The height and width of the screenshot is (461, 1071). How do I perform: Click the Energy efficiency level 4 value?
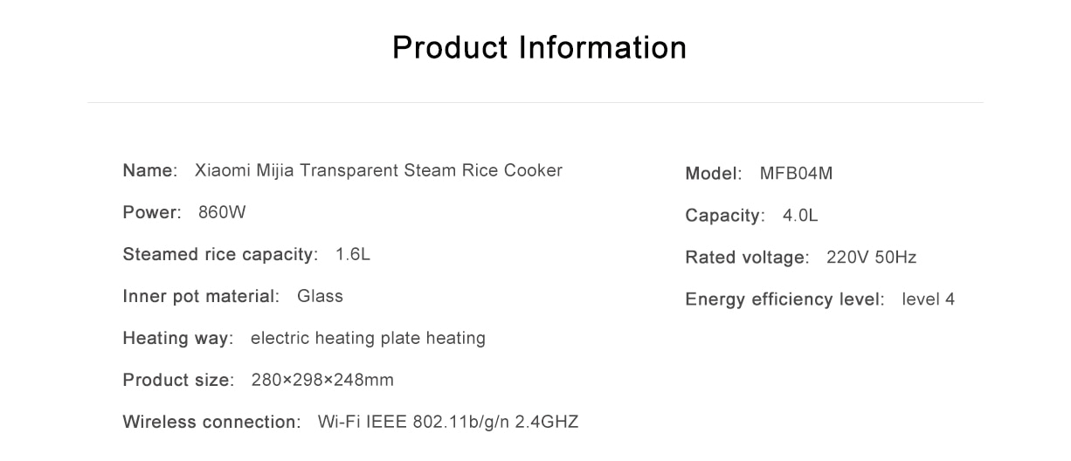click(x=929, y=299)
